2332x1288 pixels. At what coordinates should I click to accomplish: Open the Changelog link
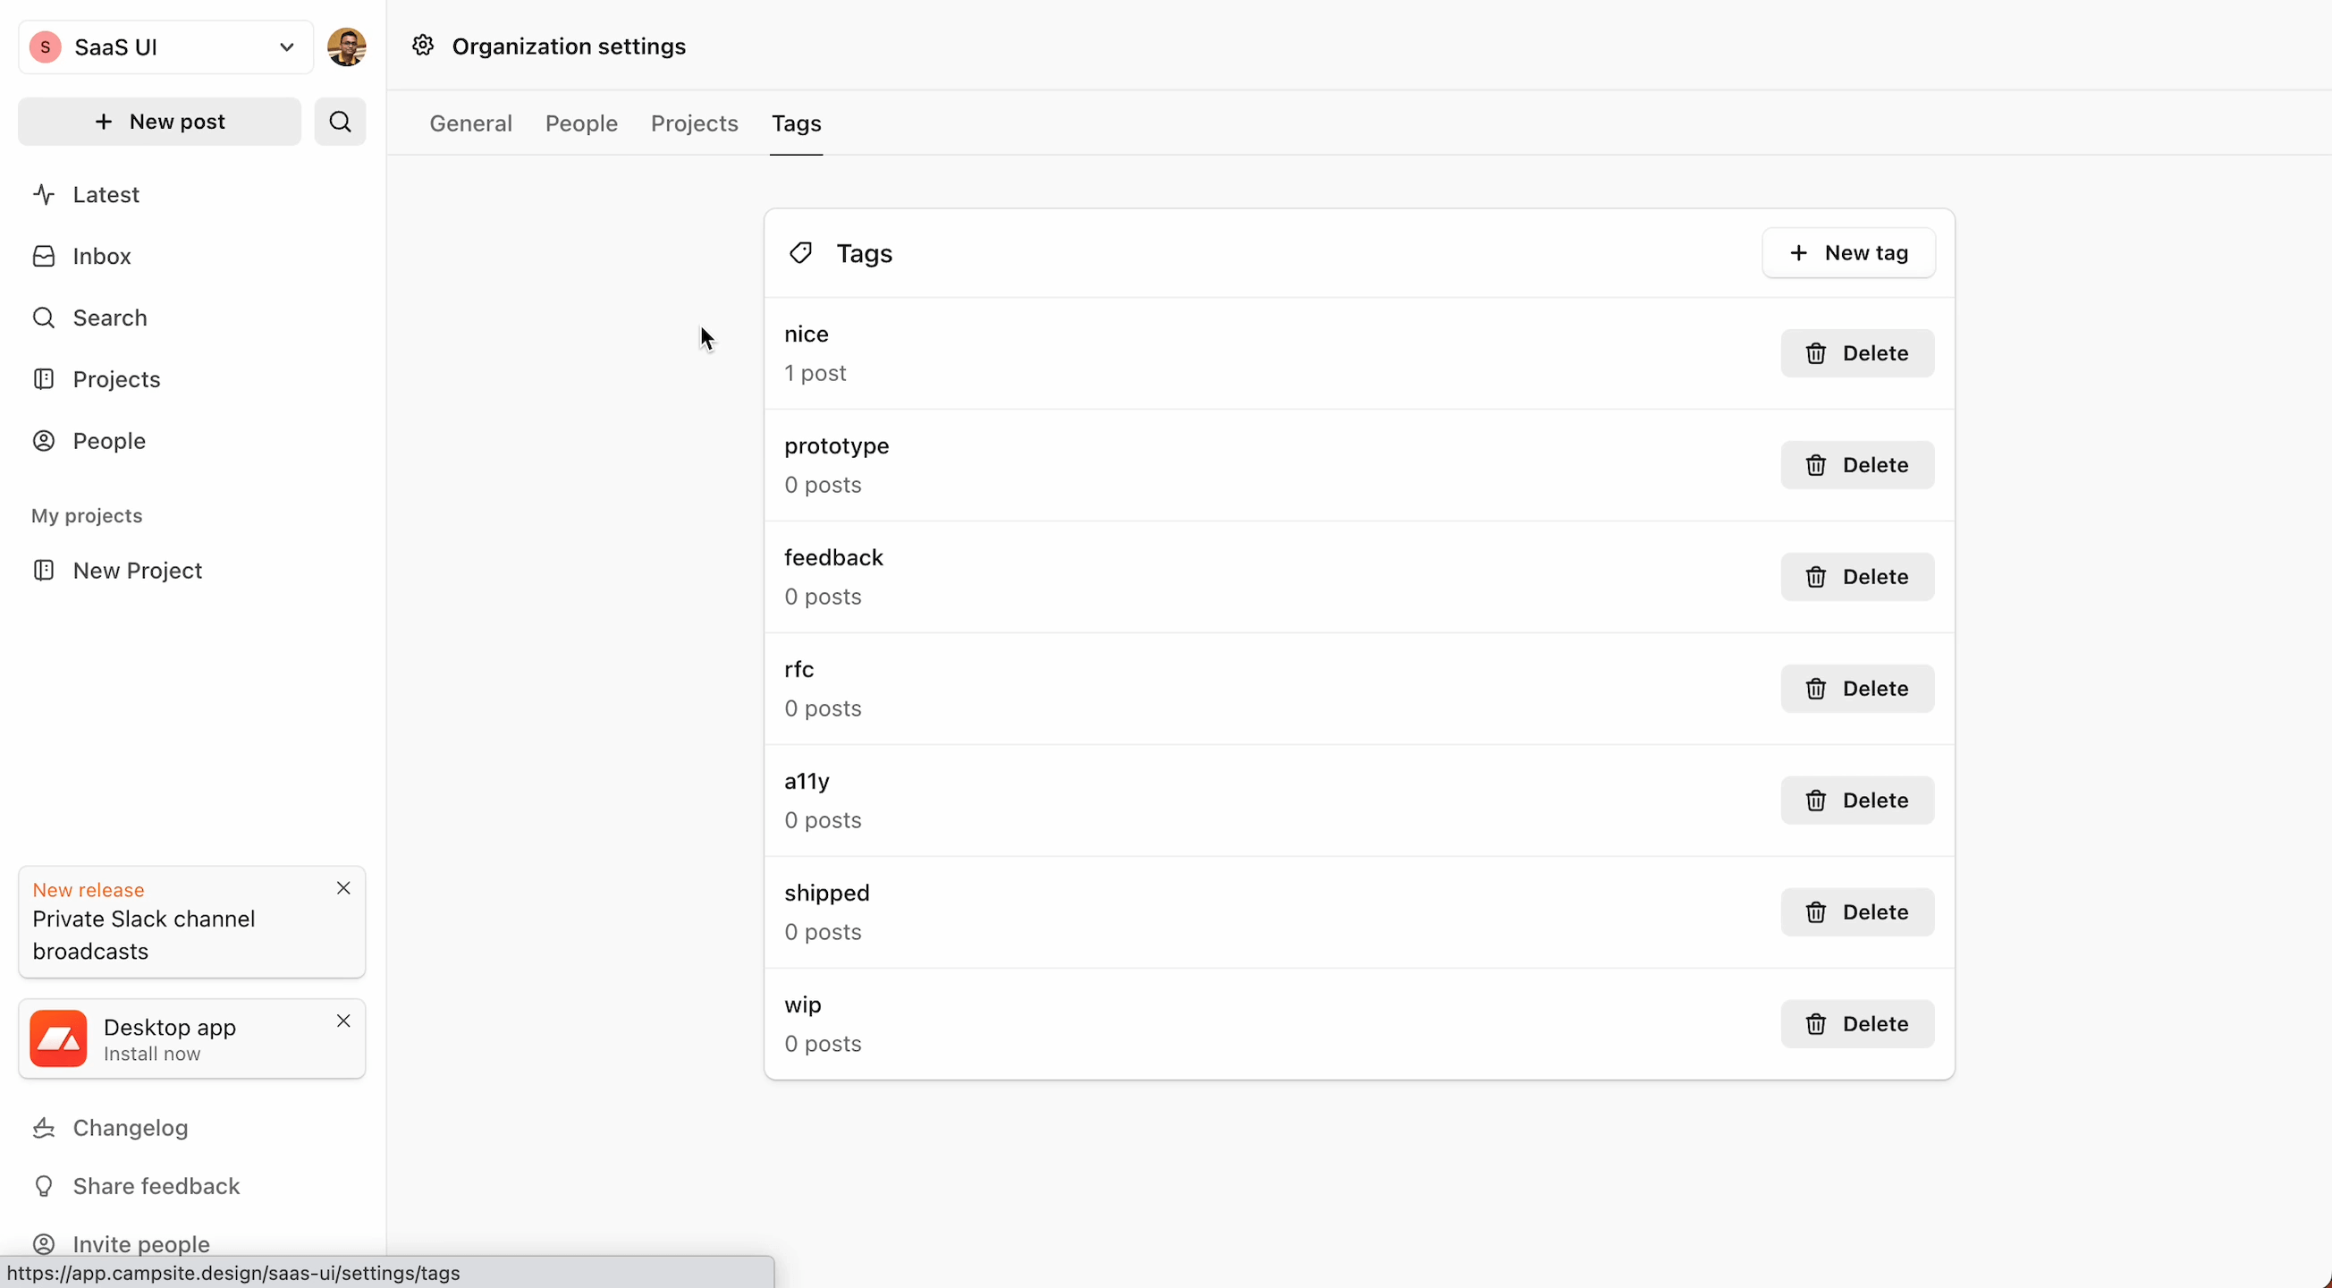pyautogui.click(x=131, y=1129)
